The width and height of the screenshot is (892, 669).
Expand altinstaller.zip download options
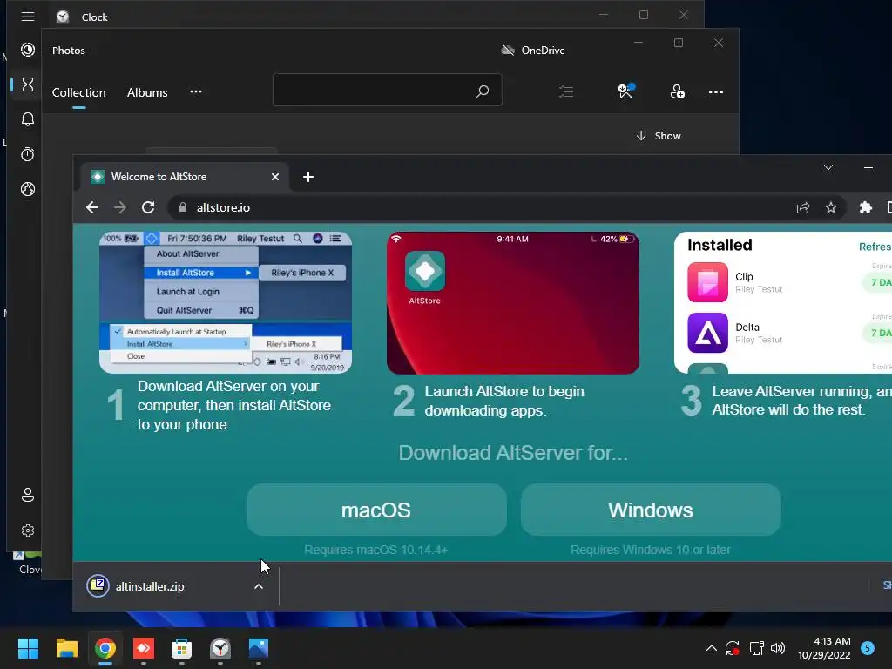pos(259,586)
